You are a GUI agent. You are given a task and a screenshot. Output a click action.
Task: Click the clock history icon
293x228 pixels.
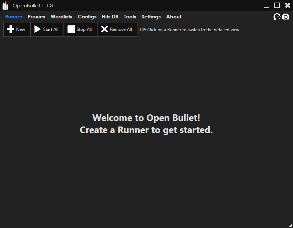[277, 17]
